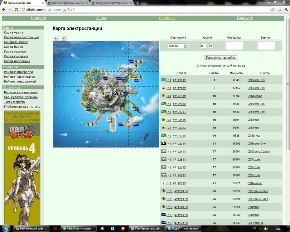The height and width of the screenshot is (232, 290).
Task: Click the yellow syndicate icon in the #71218 row
Action: (x=163, y=96)
